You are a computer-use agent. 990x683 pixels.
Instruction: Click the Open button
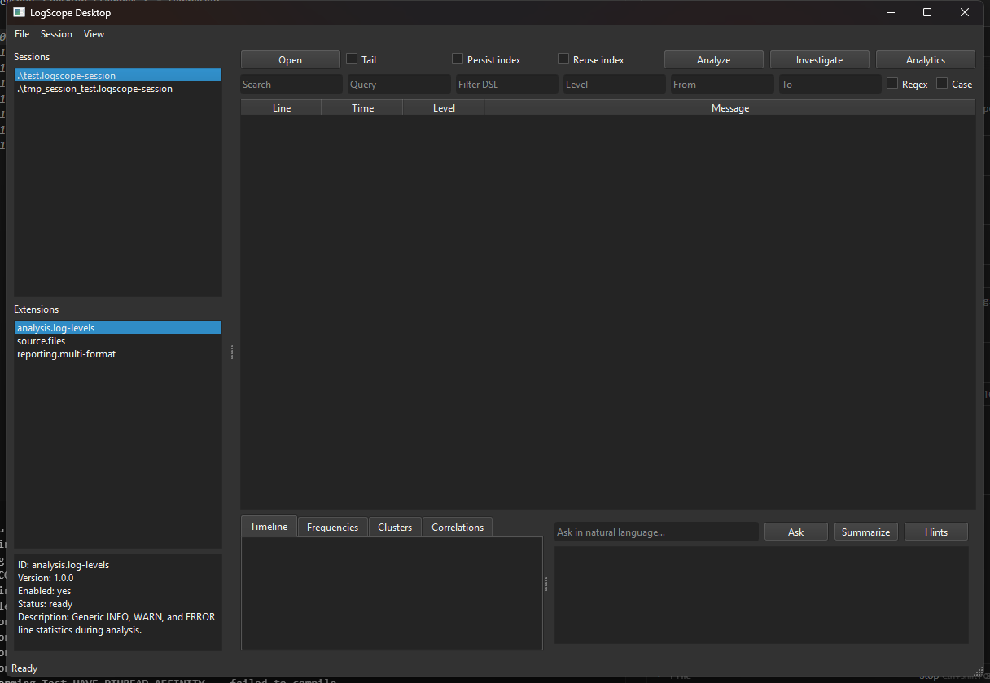point(291,60)
